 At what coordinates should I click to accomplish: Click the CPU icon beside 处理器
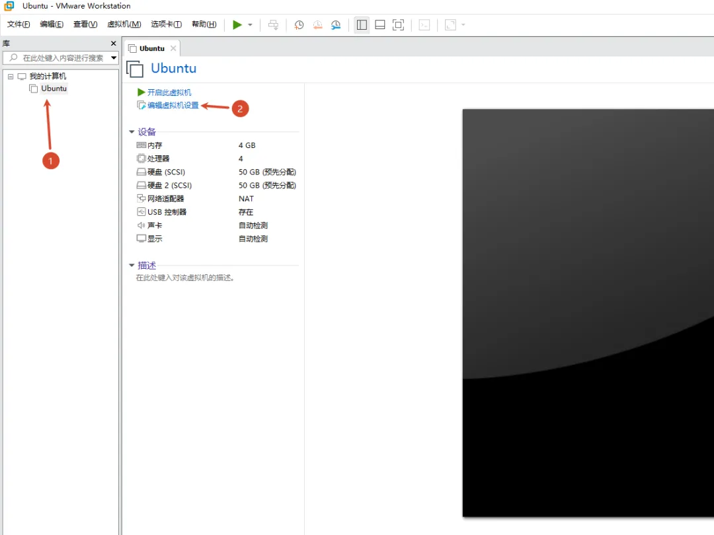(x=141, y=159)
